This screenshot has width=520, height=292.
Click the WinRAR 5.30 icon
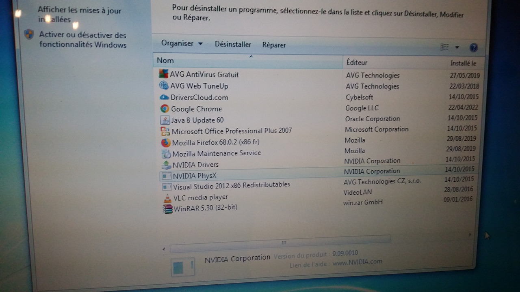(x=167, y=209)
